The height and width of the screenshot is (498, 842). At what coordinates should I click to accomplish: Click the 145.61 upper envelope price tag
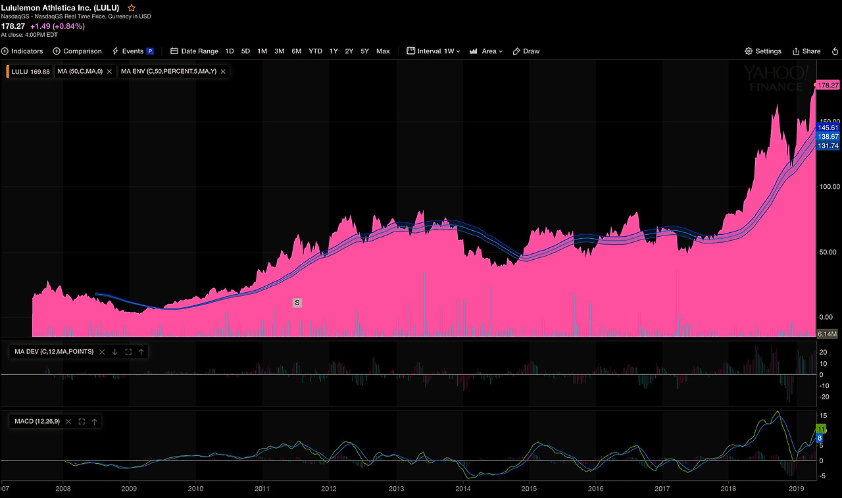pos(828,127)
